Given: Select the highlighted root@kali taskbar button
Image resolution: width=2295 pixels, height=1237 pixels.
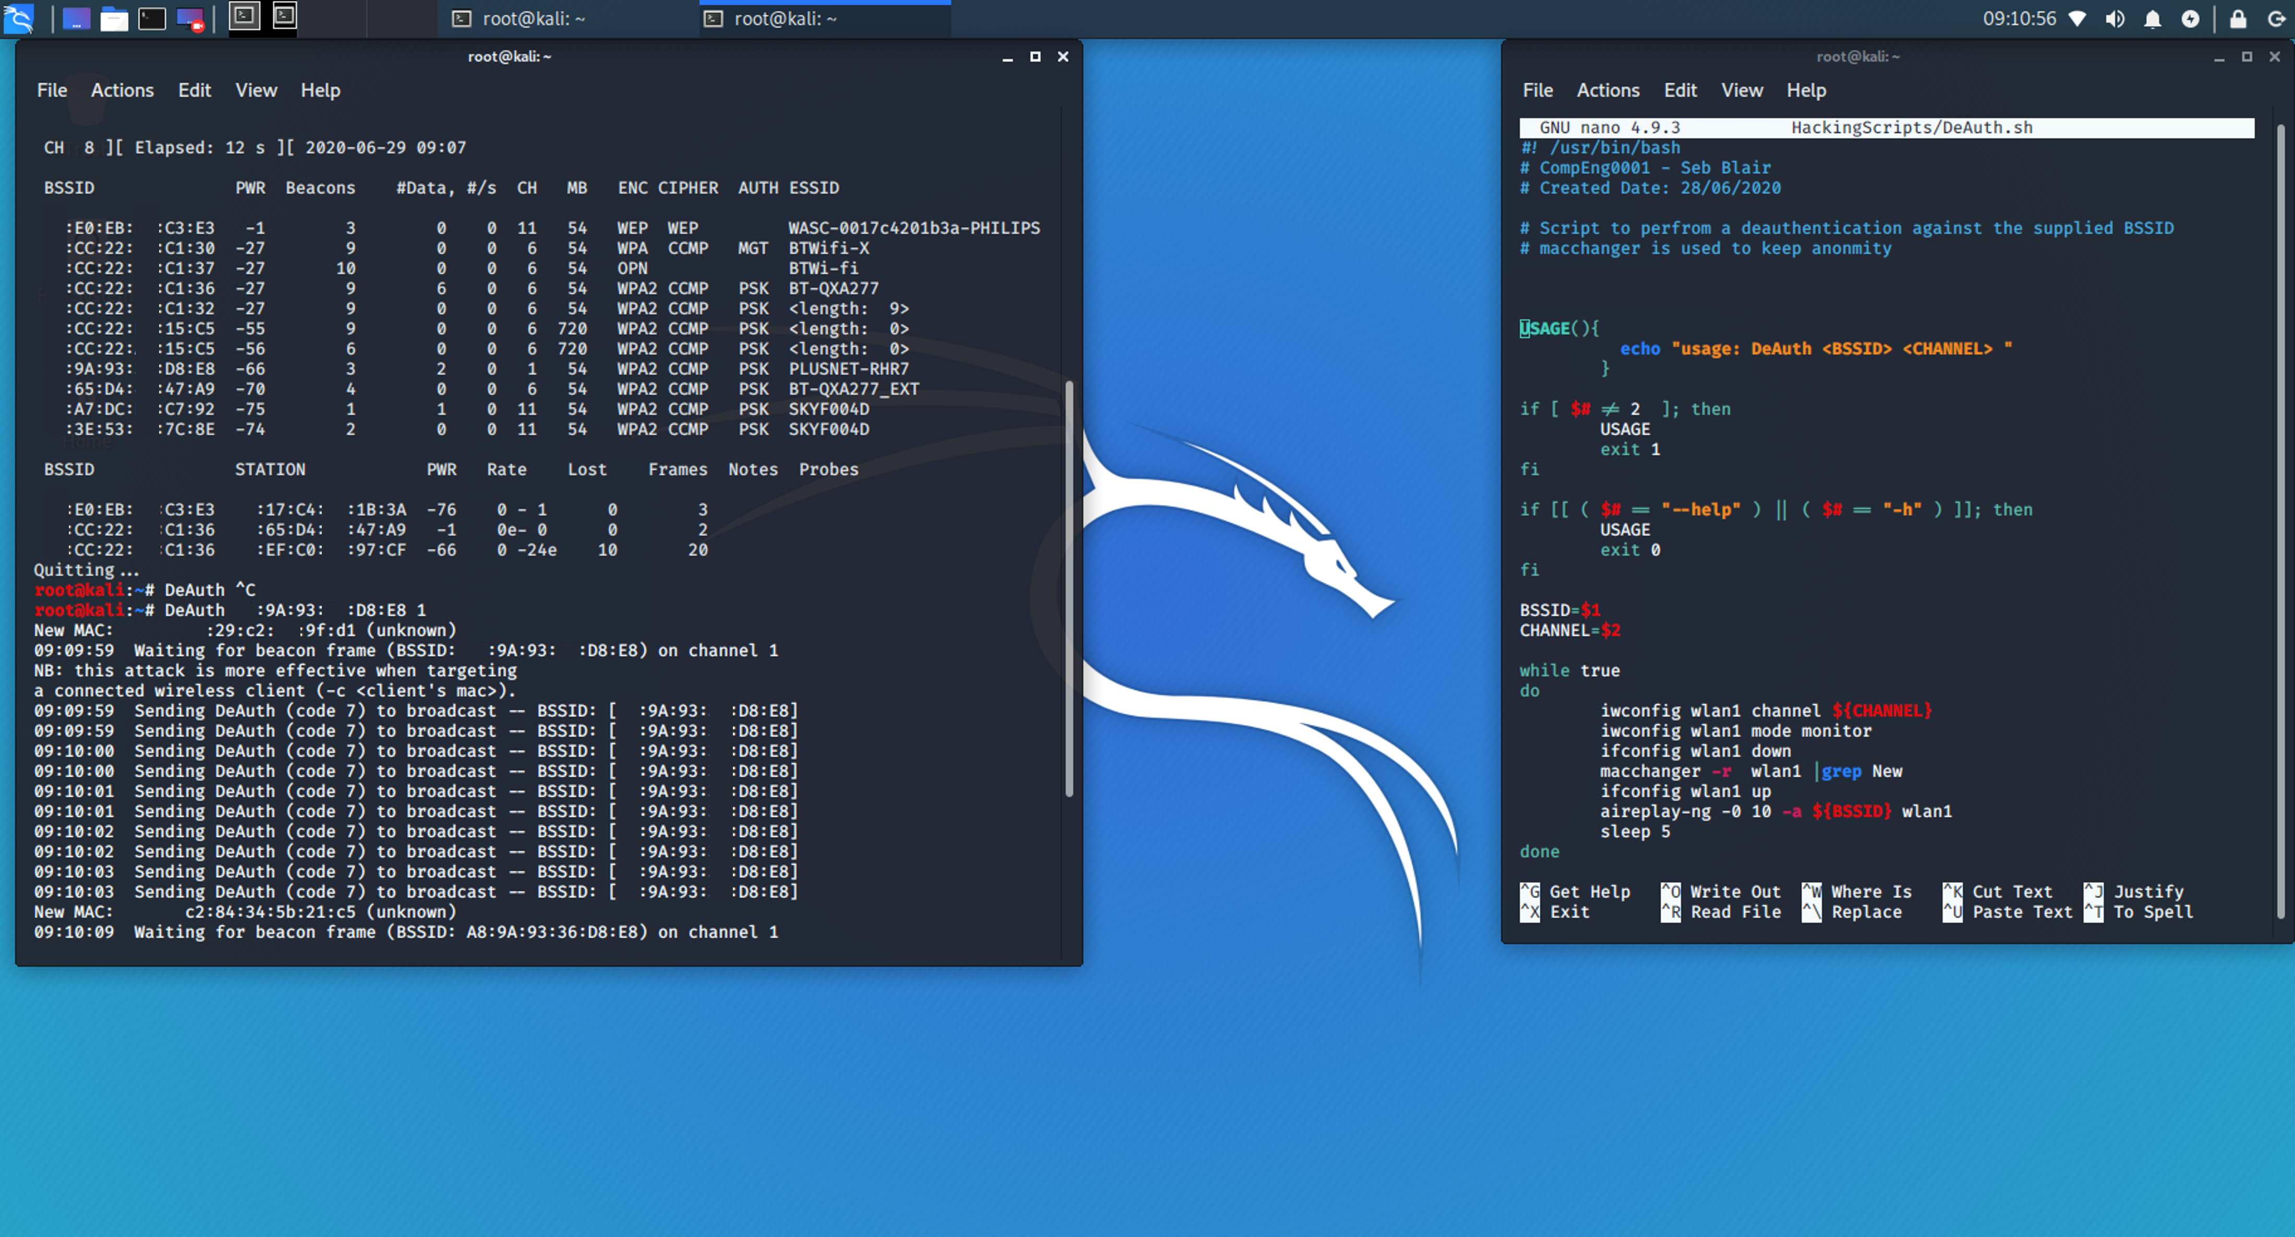Looking at the screenshot, I should pos(825,19).
